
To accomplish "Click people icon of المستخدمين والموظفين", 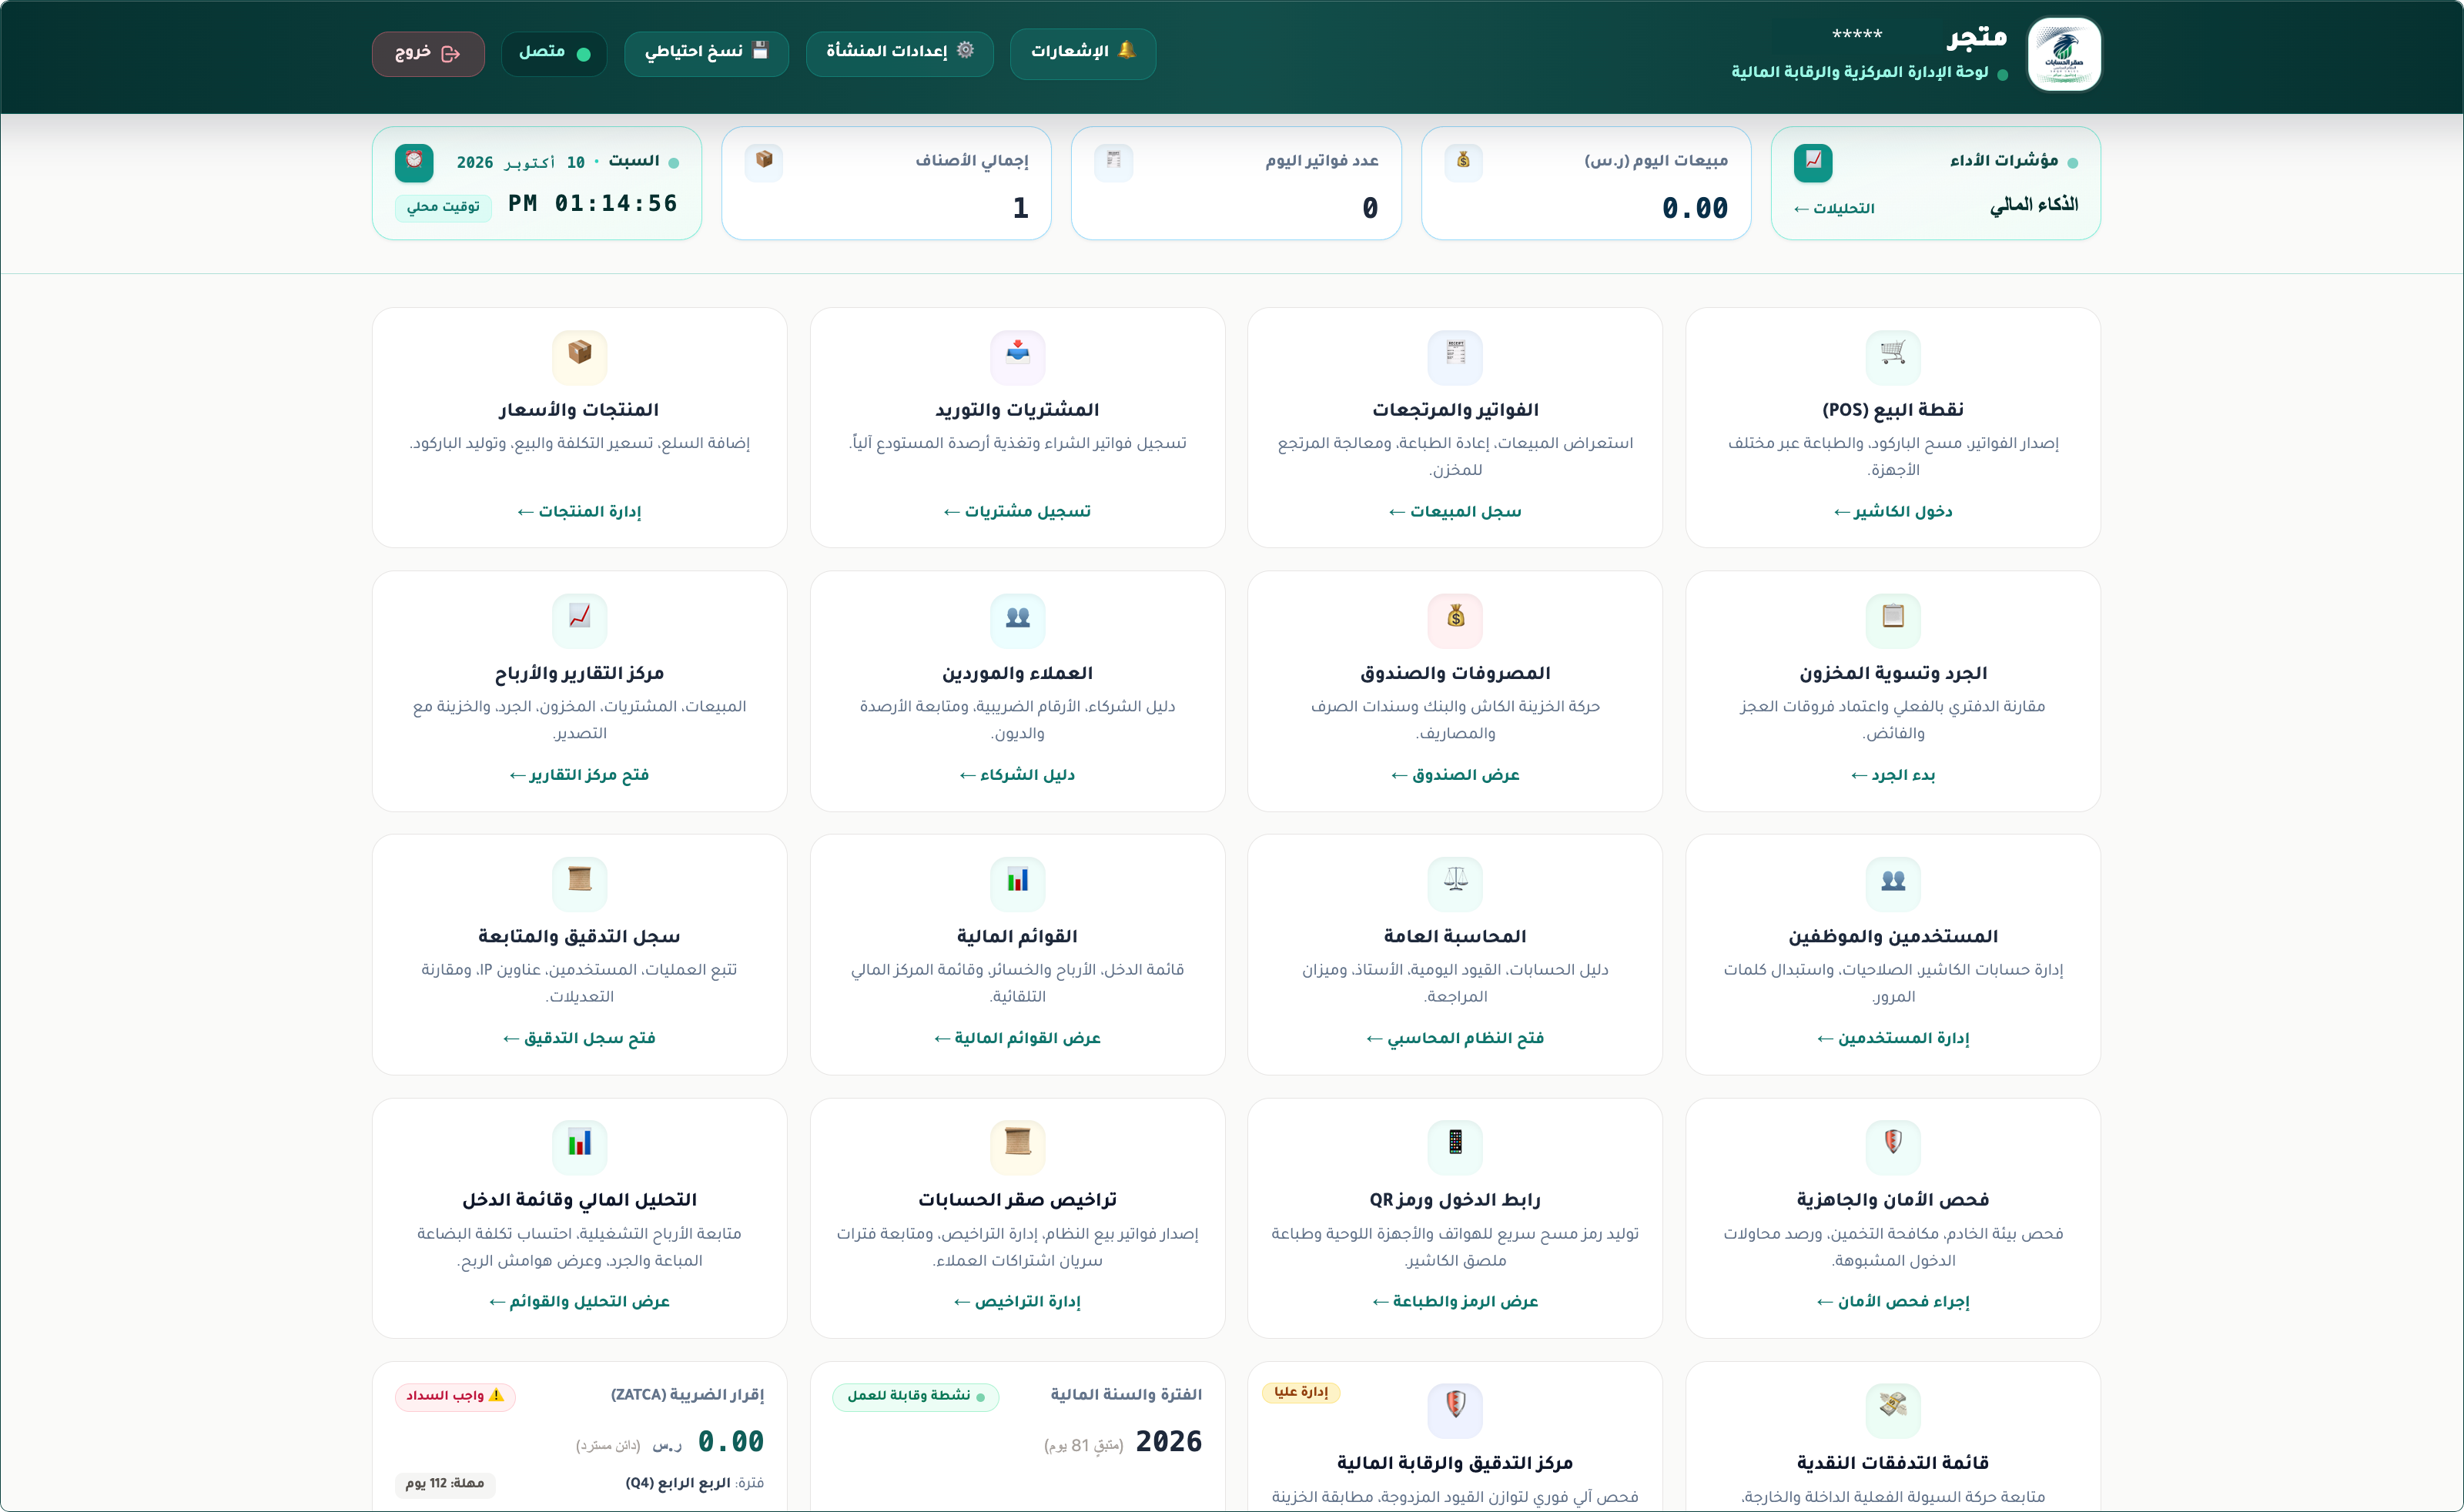I will (x=1893, y=884).
